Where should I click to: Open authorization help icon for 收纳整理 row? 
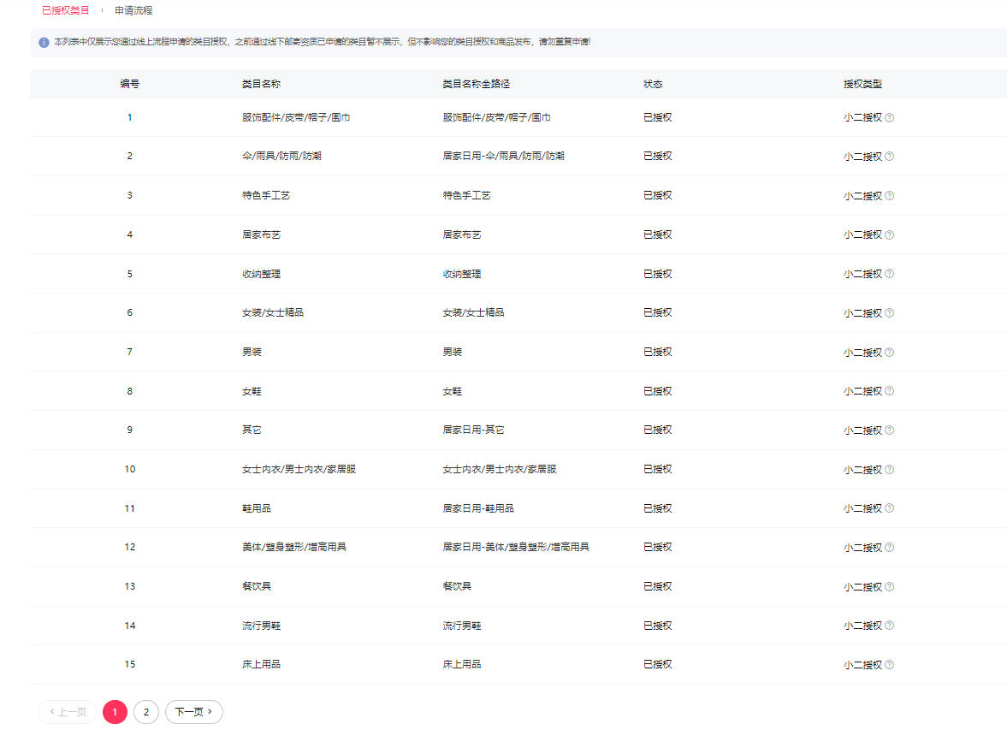890,274
